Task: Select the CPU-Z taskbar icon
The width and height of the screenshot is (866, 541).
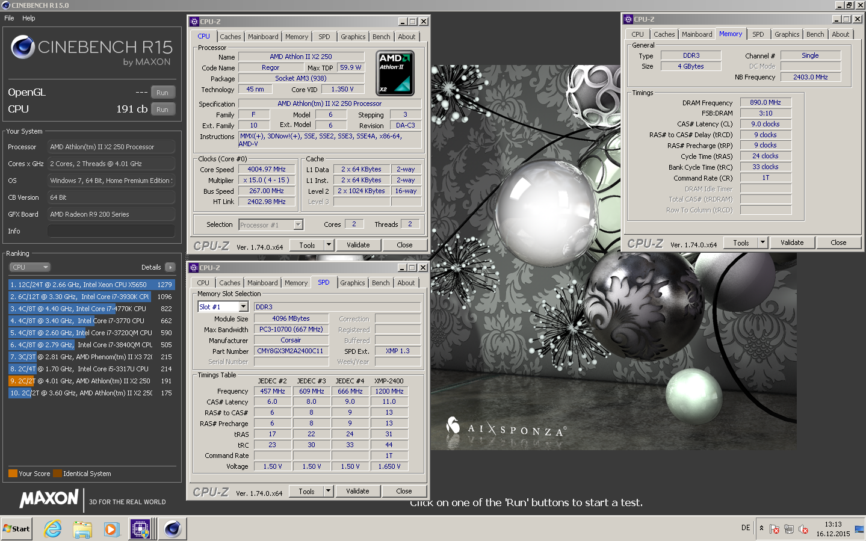Action: click(141, 529)
